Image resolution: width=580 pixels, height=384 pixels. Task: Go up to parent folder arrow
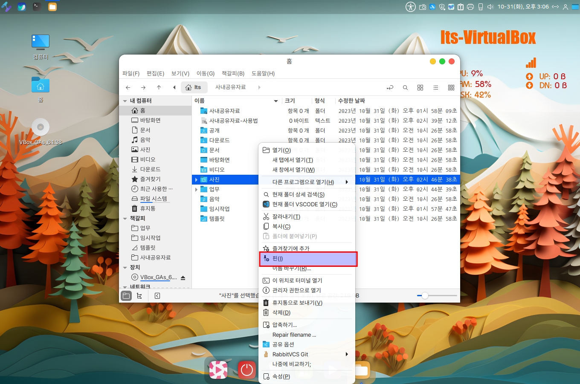point(159,87)
